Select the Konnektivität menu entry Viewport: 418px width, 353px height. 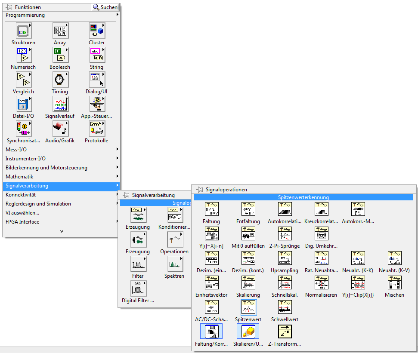[x=20, y=195]
